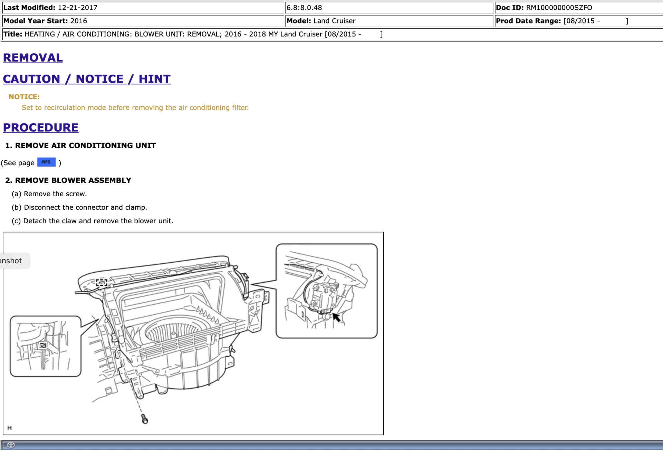
Task: Open the REMOVAL heading link
Action: pyautogui.click(x=33, y=58)
